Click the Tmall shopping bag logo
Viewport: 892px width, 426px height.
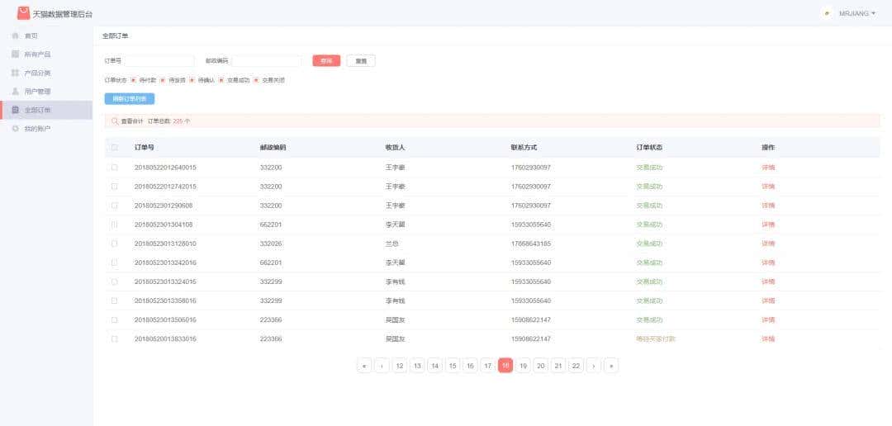click(x=23, y=13)
